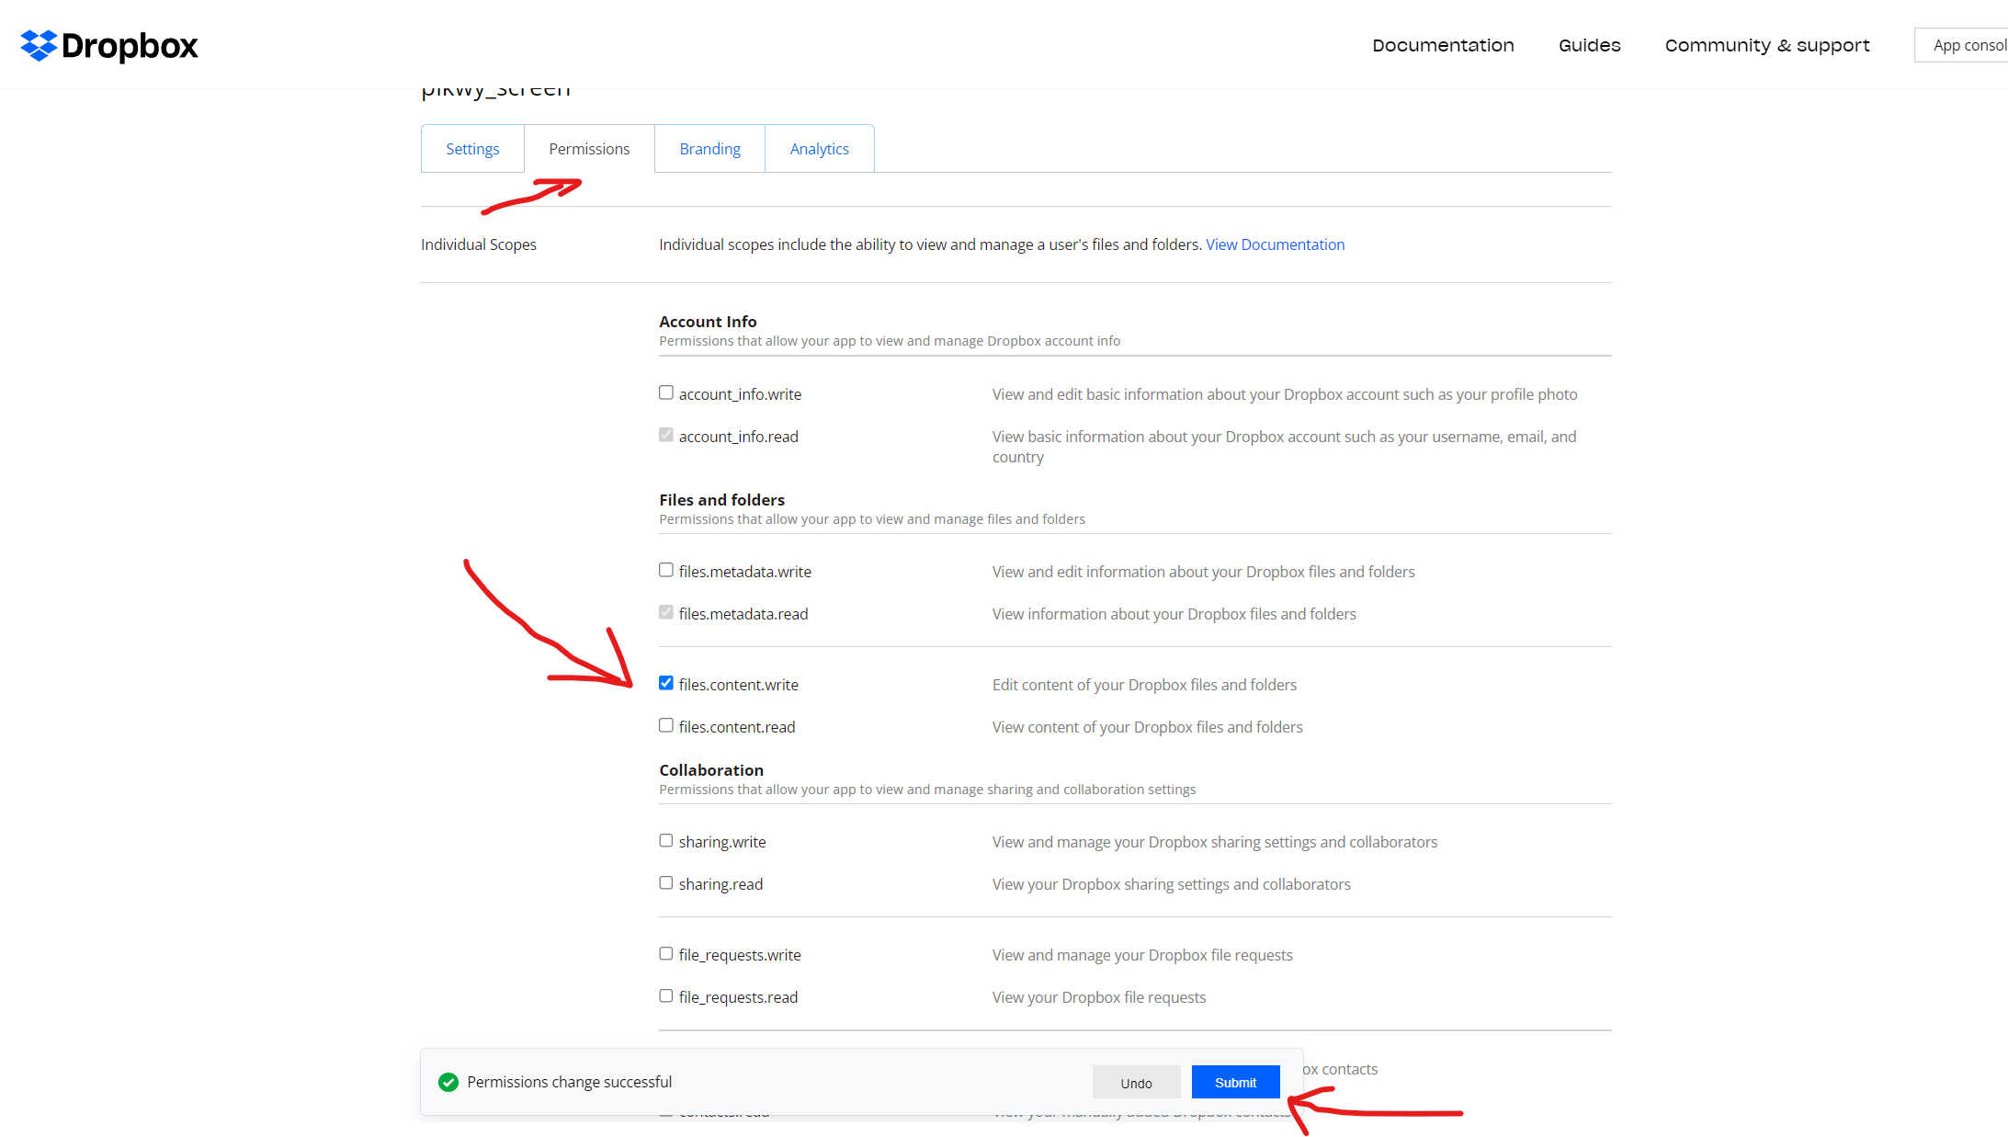This screenshot has height=1137, width=2008.
Task: Open Community & support menu
Action: [x=1767, y=45]
